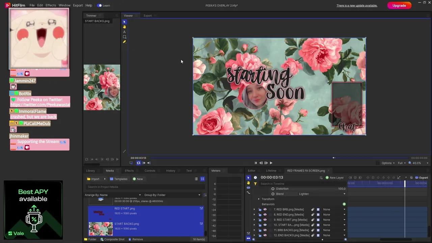The height and width of the screenshot is (243, 432).
Task: Click Remove in the Media panel footer
Action: pyautogui.click(x=135, y=239)
